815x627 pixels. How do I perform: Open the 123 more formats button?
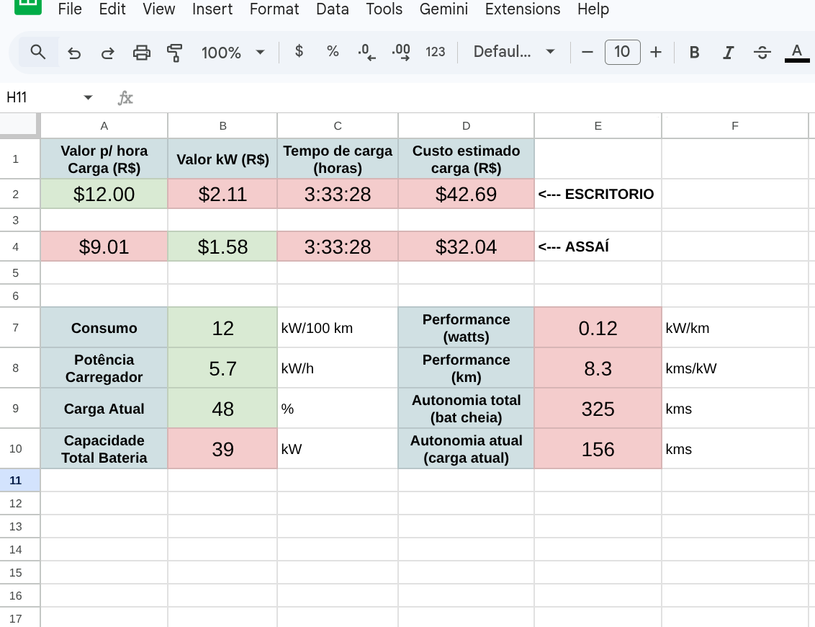pos(436,52)
